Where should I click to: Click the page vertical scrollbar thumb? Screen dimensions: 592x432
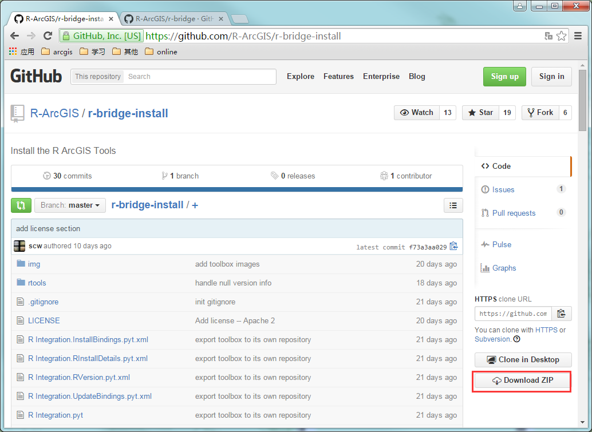[583, 100]
